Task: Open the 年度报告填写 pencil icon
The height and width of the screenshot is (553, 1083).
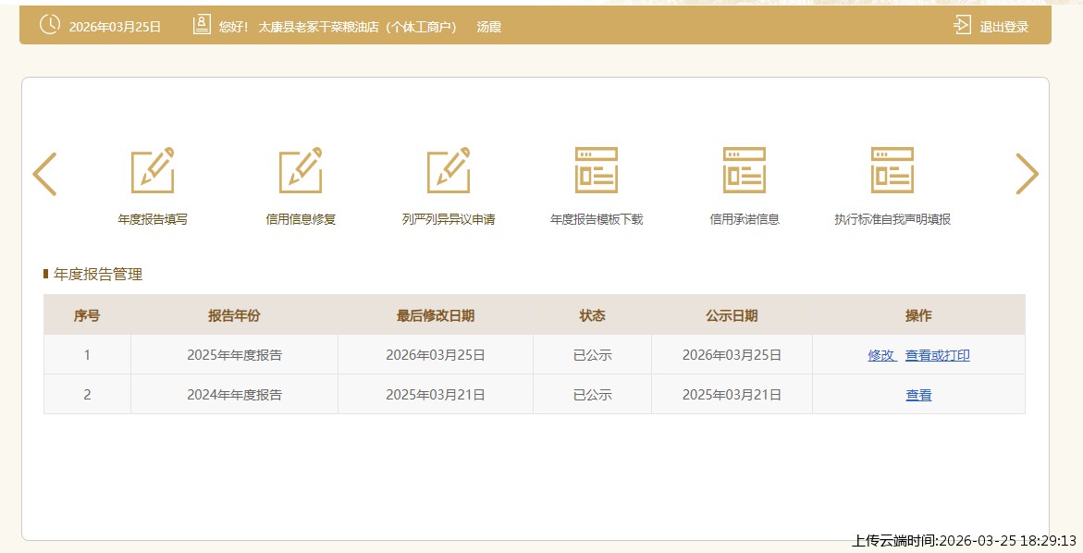Action: (x=153, y=171)
